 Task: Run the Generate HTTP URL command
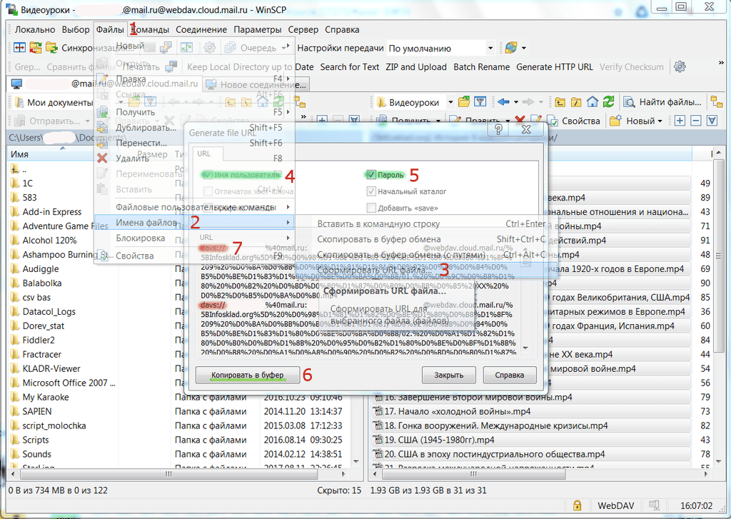pyautogui.click(x=554, y=66)
